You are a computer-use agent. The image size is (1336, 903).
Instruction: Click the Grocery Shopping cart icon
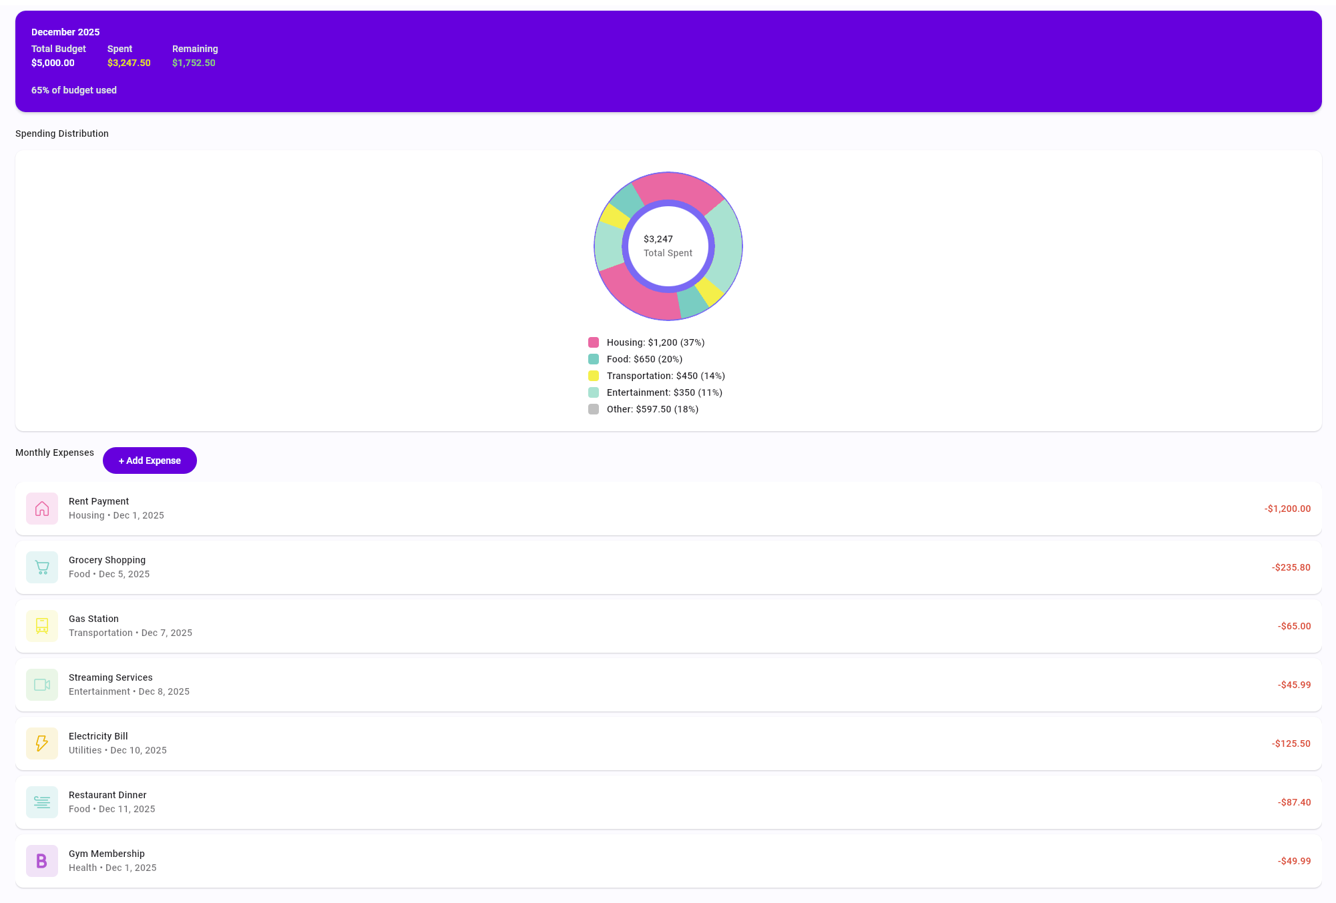[x=42, y=567]
